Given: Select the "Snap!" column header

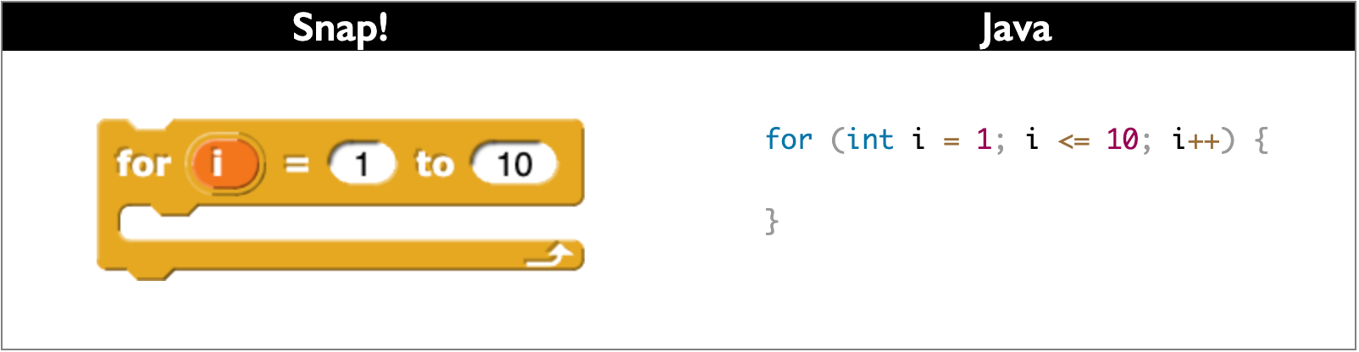Looking at the screenshot, I should click(340, 28).
